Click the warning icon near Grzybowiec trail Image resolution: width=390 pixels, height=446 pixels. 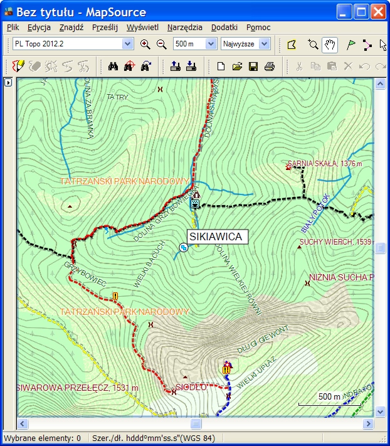115,296
